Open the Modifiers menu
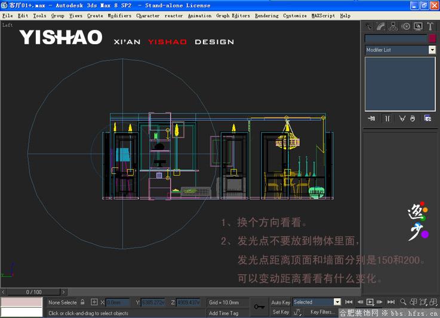Image resolution: width=440 pixels, height=318 pixels. 119,16
